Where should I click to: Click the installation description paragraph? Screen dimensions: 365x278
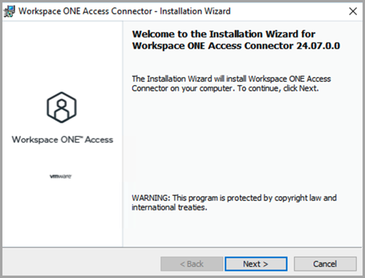coord(231,84)
